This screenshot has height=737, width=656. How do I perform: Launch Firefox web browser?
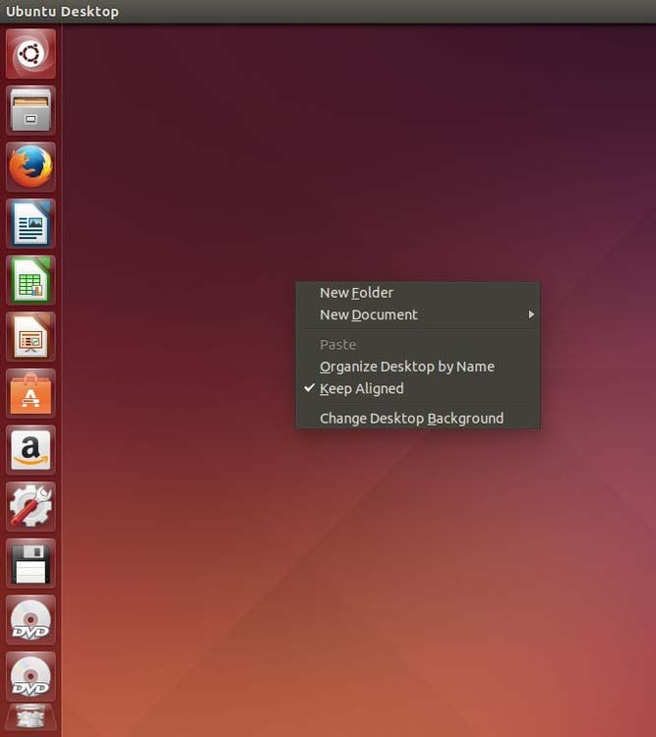click(30, 167)
